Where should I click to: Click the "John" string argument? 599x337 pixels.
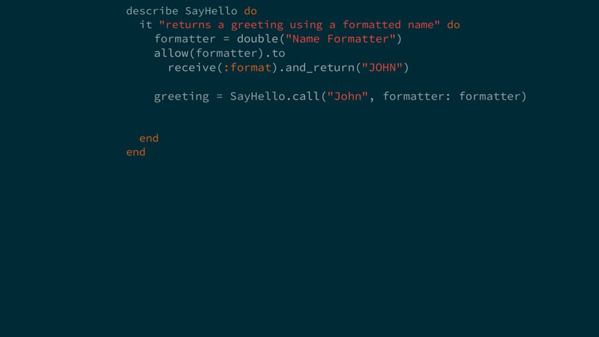[347, 96]
